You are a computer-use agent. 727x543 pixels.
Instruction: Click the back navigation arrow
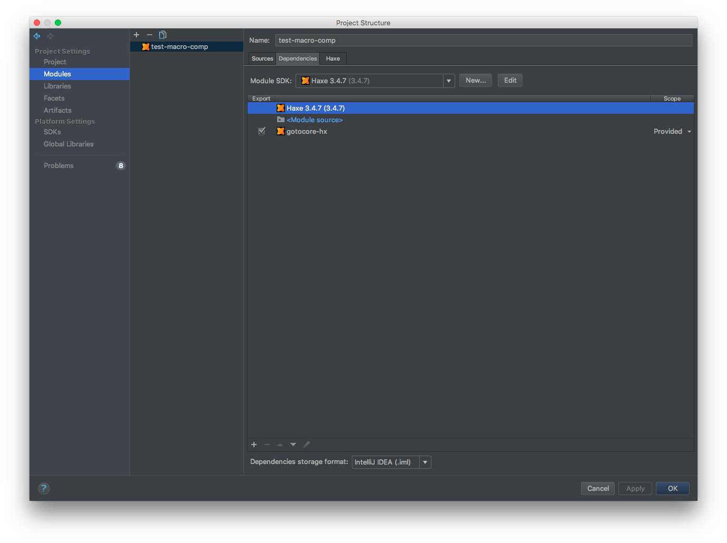(36, 36)
